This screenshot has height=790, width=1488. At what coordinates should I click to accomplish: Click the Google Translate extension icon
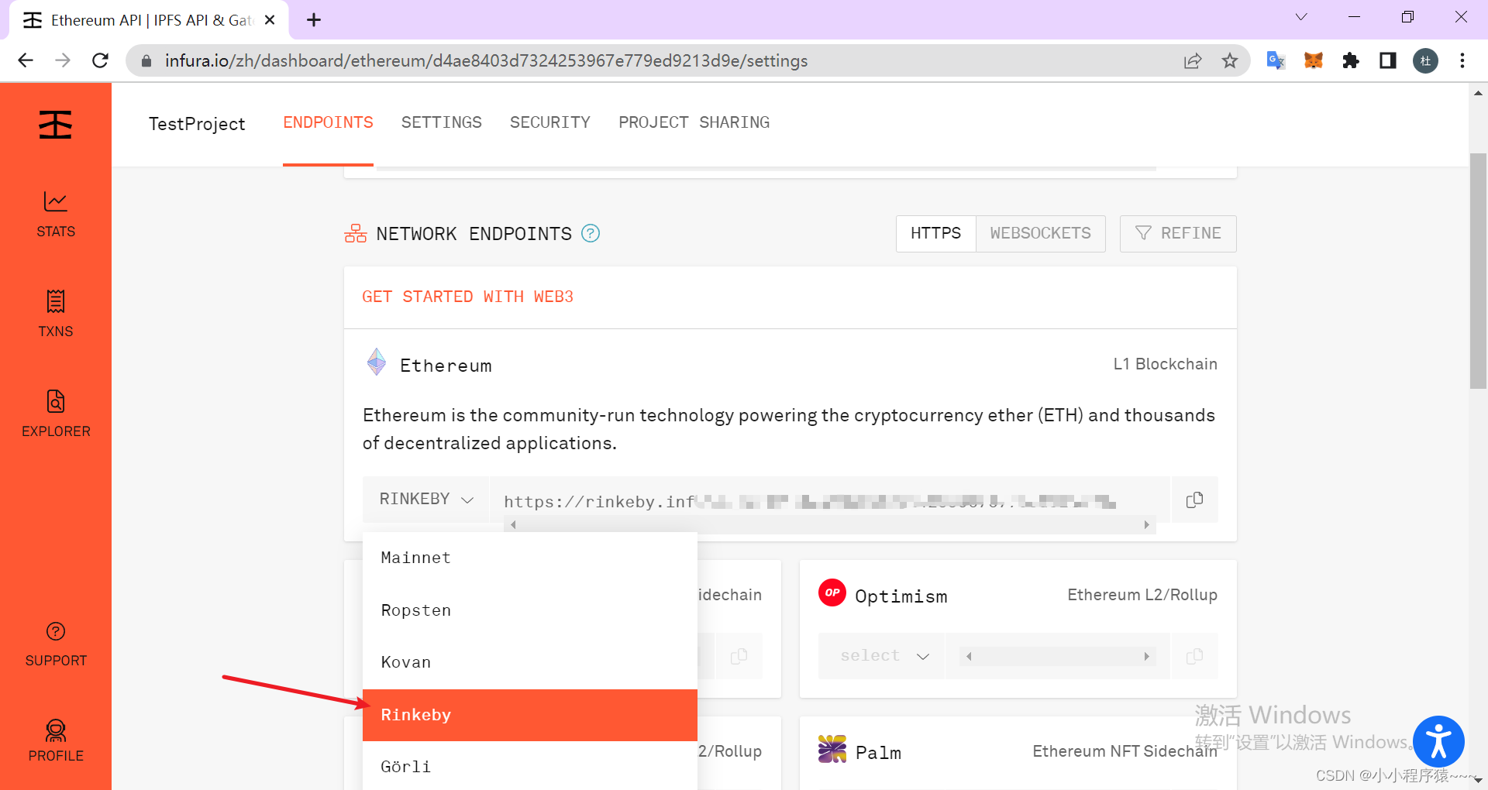point(1276,60)
